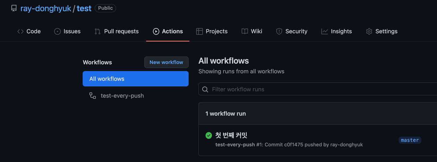Click the Pull requests branch icon
Image resolution: width=437 pixels, height=162 pixels.
click(x=97, y=31)
